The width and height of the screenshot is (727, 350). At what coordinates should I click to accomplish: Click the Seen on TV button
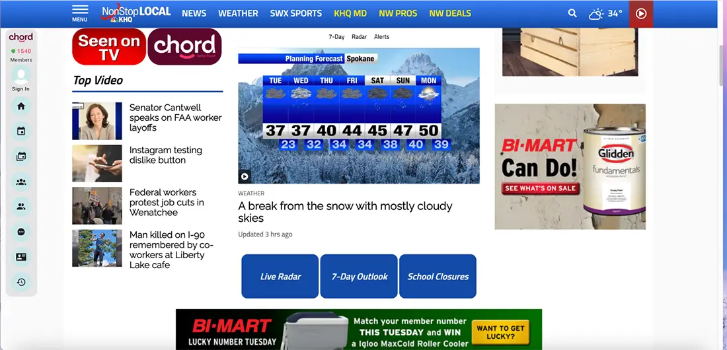tap(109, 47)
